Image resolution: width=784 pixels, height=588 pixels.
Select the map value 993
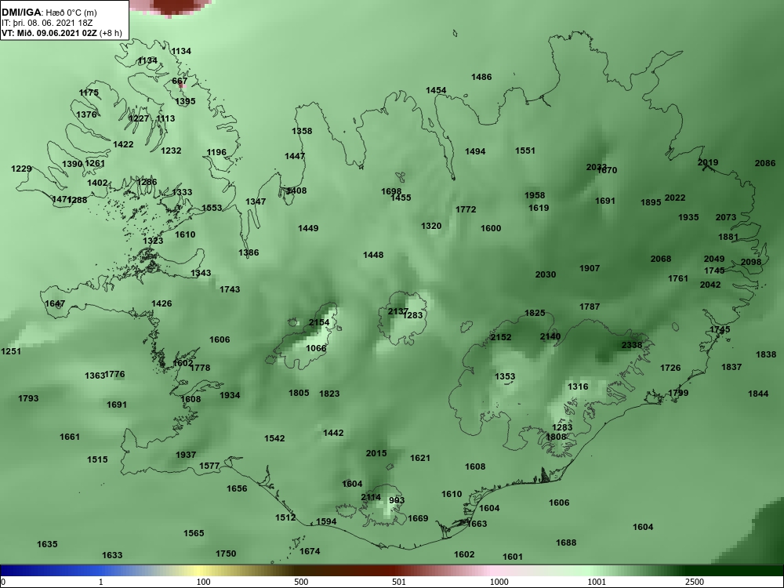point(397,500)
